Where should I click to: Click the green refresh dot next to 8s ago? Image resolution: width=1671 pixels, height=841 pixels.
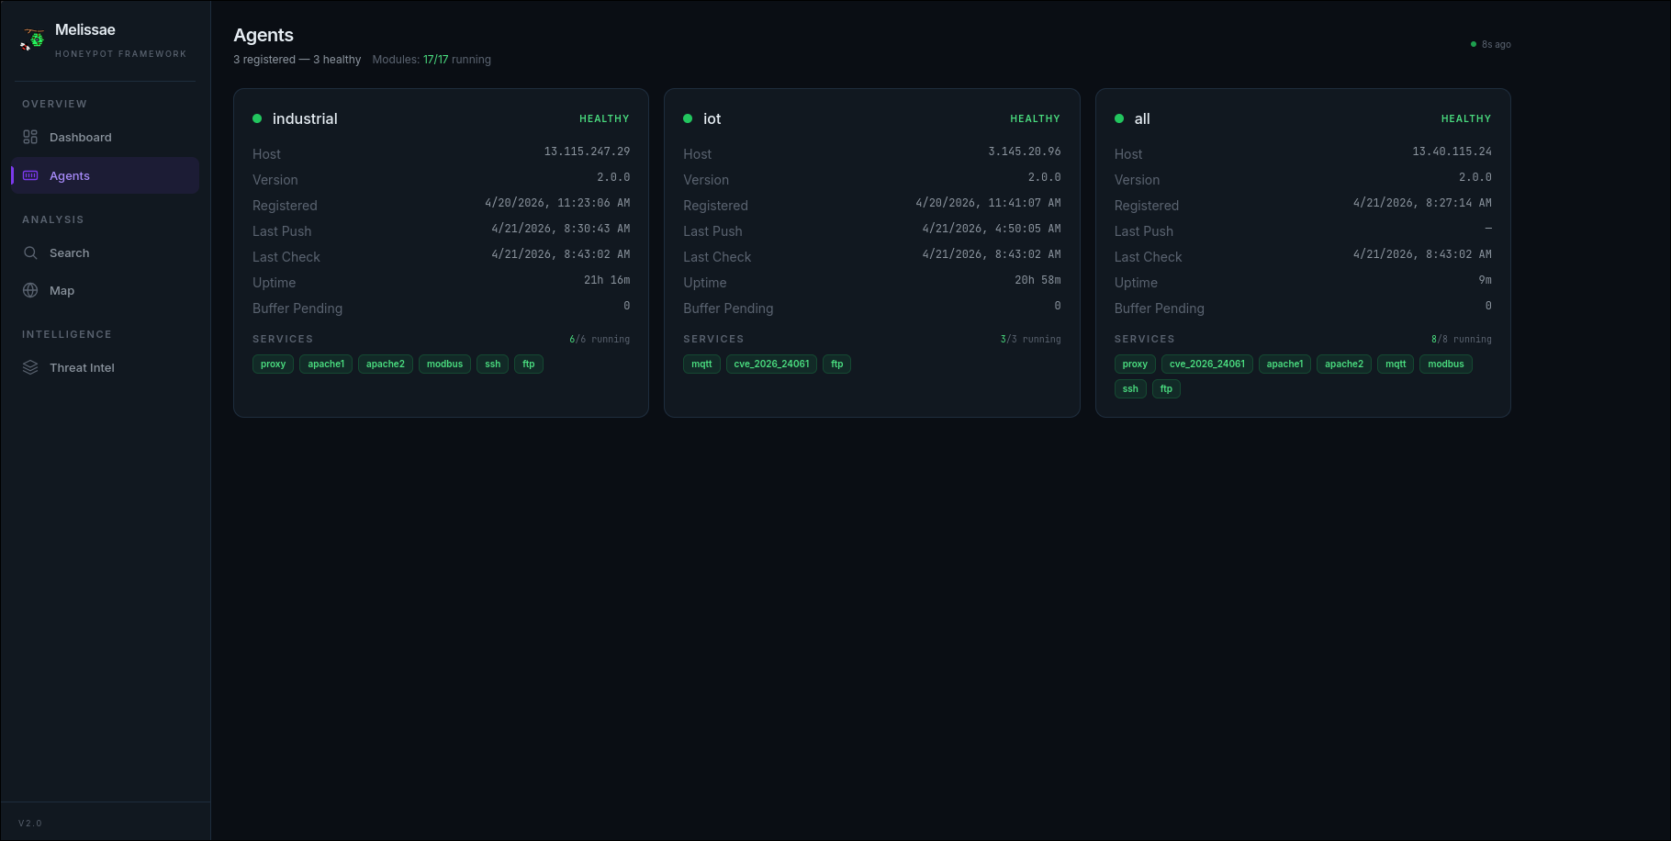[1474, 44]
